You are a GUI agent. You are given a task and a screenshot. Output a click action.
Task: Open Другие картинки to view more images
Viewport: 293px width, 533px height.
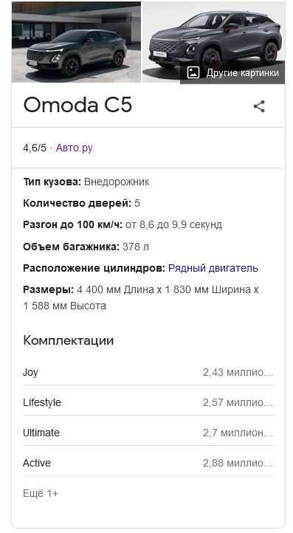tap(232, 72)
